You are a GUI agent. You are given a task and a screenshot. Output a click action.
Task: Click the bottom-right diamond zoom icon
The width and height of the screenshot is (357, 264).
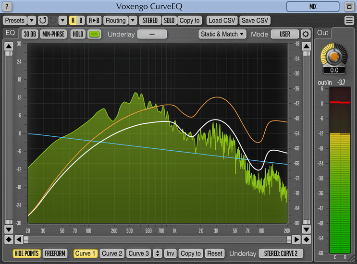[306, 240]
